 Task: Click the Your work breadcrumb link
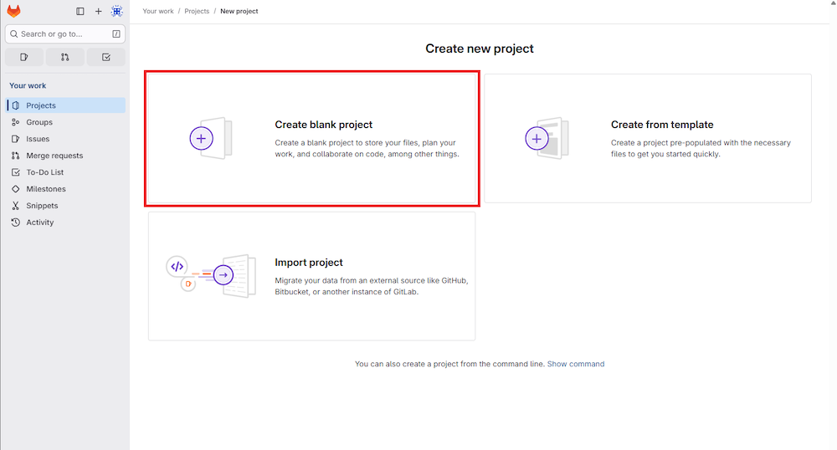click(158, 11)
